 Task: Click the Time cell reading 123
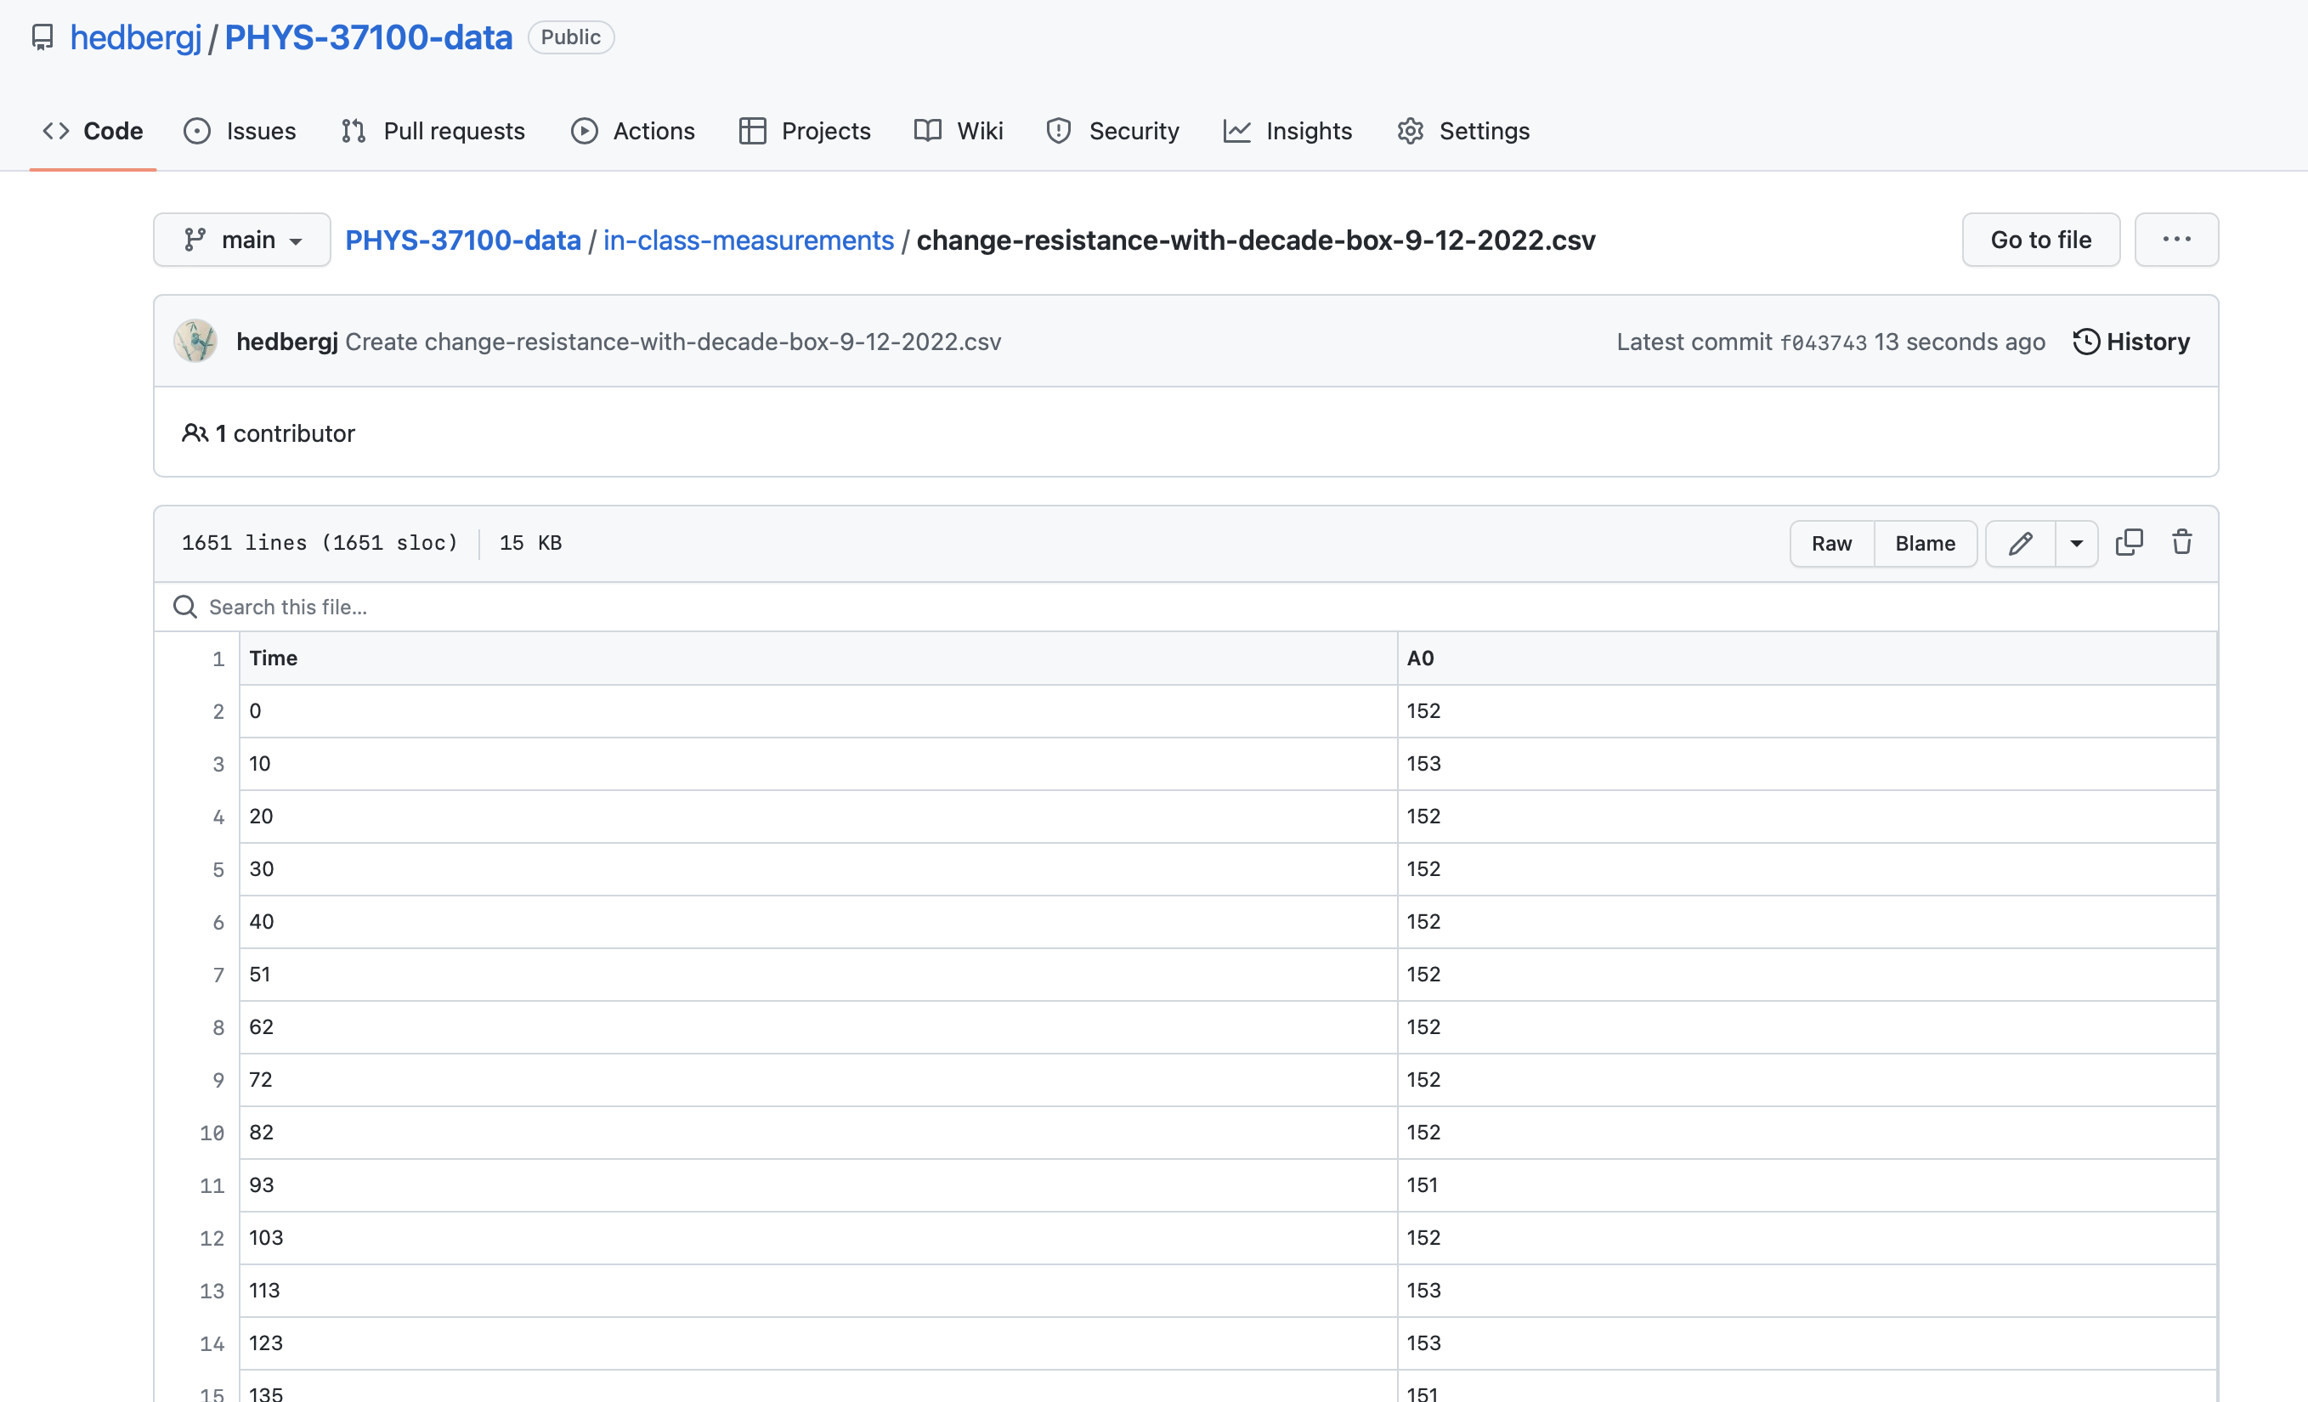[817, 1344]
